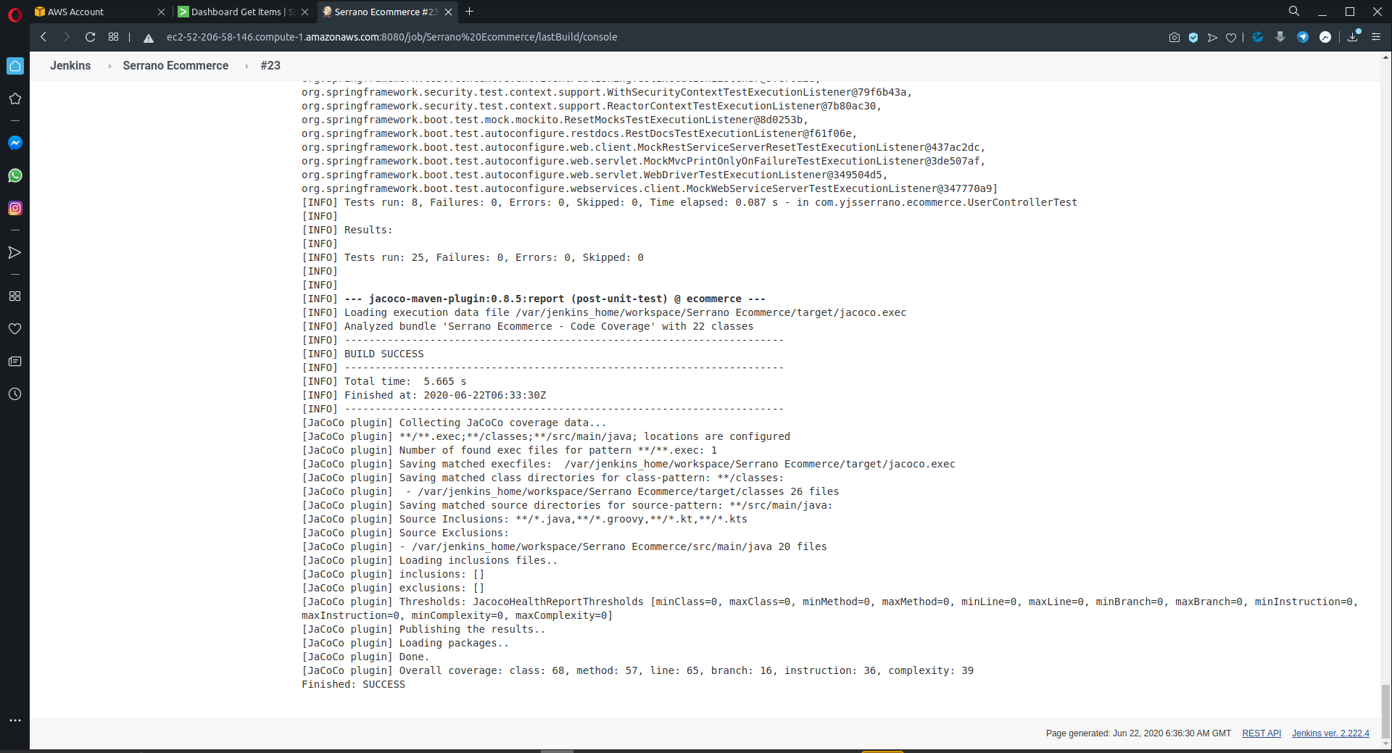Open the ad blocker shield icon
Screen dimensions: 1392x753
(1193, 37)
